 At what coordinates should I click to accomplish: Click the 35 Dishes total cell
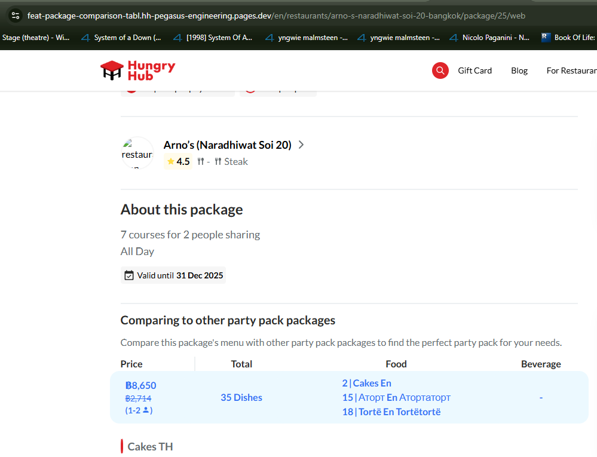(x=241, y=397)
